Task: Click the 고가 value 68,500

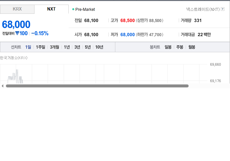Action: coord(127,20)
